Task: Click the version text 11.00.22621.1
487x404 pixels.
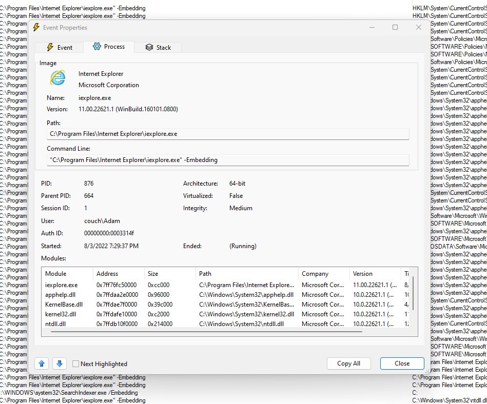Action: coord(96,109)
